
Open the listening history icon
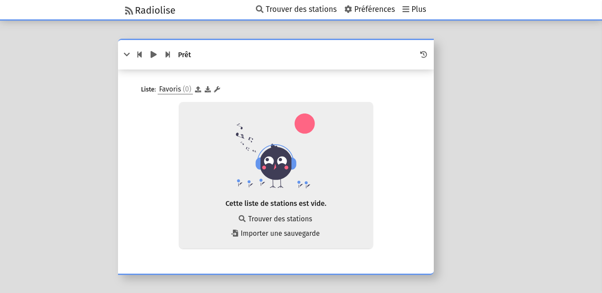click(423, 55)
